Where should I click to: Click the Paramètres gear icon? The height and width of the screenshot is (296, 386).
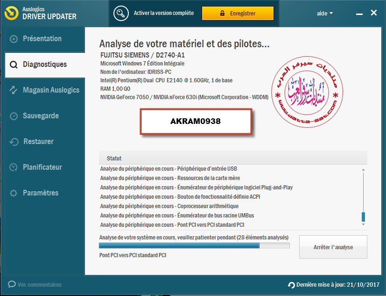[x=14, y=193]
